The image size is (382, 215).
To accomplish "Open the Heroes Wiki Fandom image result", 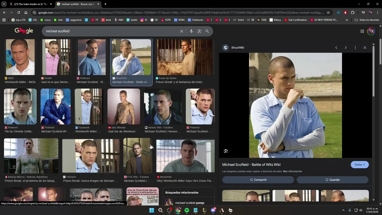I will coord(163,107).
